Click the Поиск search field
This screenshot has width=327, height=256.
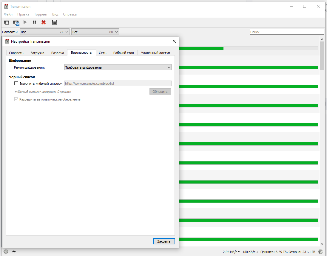(286, 32)
